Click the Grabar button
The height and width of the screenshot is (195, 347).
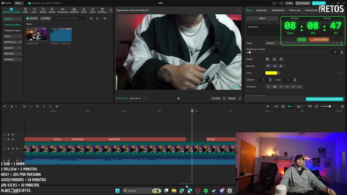[45, 18]
